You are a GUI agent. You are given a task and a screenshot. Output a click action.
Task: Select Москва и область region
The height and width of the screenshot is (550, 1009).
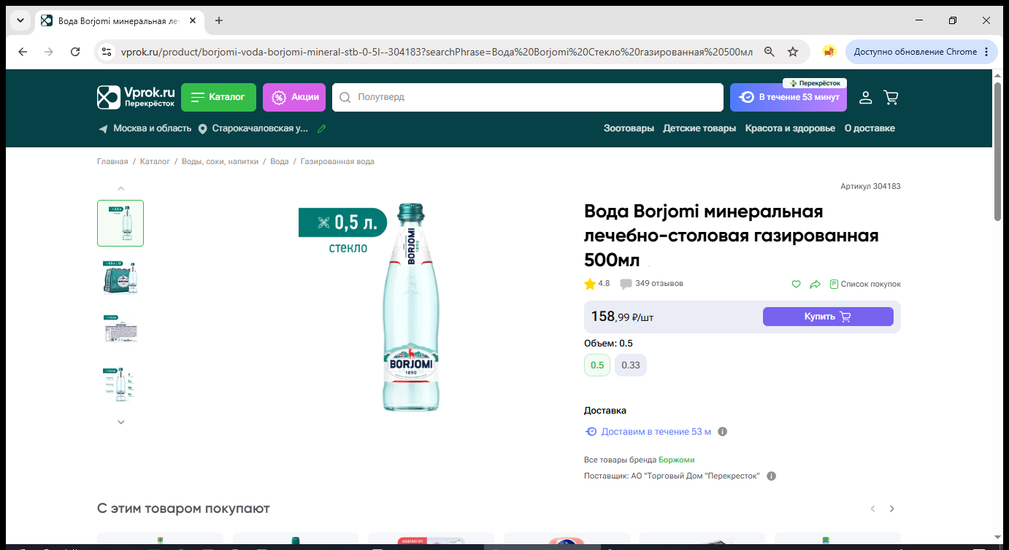point(152,128)
